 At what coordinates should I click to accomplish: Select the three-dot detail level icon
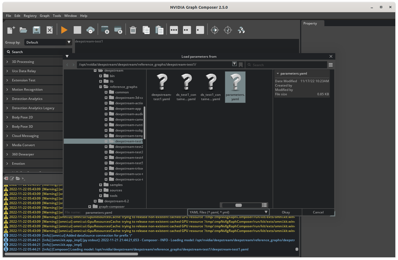pyautogui.click(x=174, y=30)
